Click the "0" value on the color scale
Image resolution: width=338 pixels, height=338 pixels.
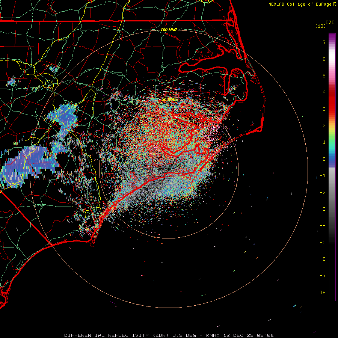coord(324,159)
